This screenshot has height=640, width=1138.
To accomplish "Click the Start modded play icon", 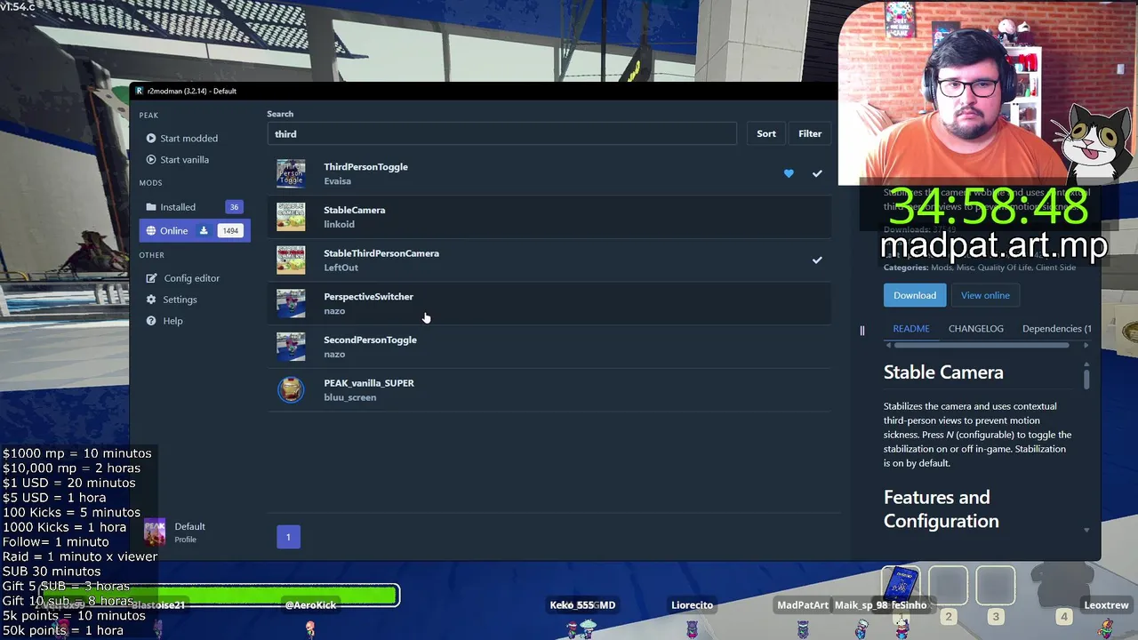I will click(x=151, y=139).
